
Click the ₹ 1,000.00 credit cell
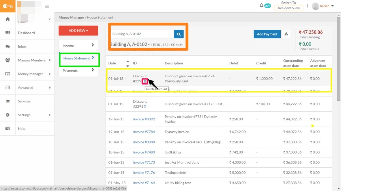[x=264, y=79]
